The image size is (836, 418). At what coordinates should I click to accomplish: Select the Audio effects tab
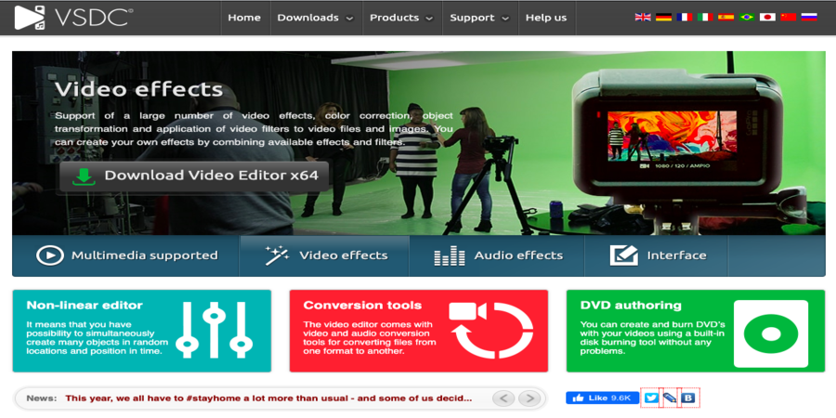pos(497,256)
